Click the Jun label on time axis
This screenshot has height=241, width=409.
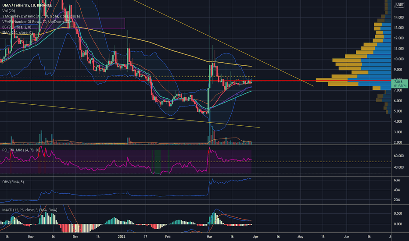[347, 237]
